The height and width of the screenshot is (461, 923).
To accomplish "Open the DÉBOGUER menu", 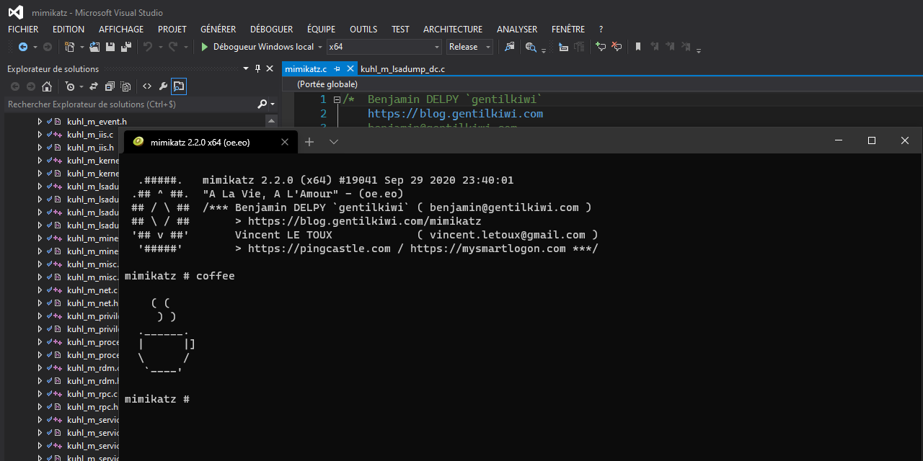I will point(271,30).
